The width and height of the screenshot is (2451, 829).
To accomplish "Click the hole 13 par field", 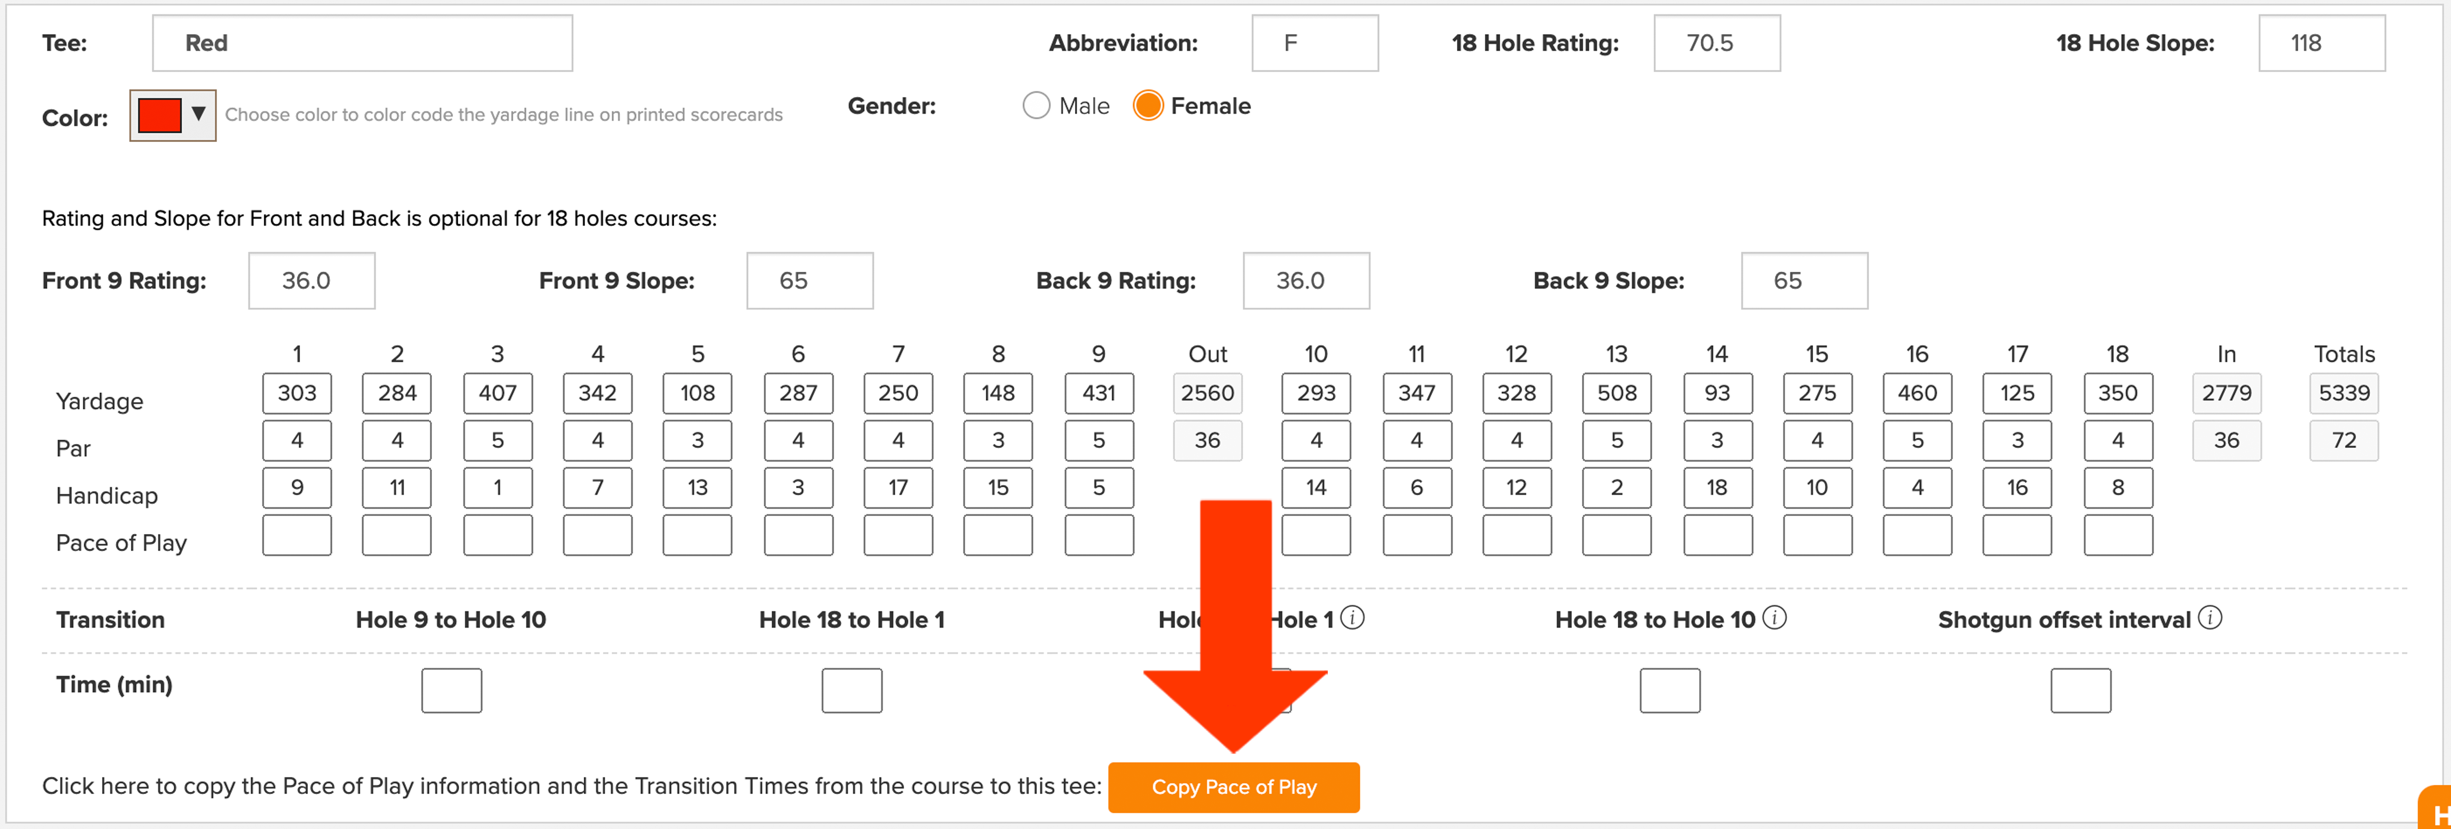I will point(1616,441).
